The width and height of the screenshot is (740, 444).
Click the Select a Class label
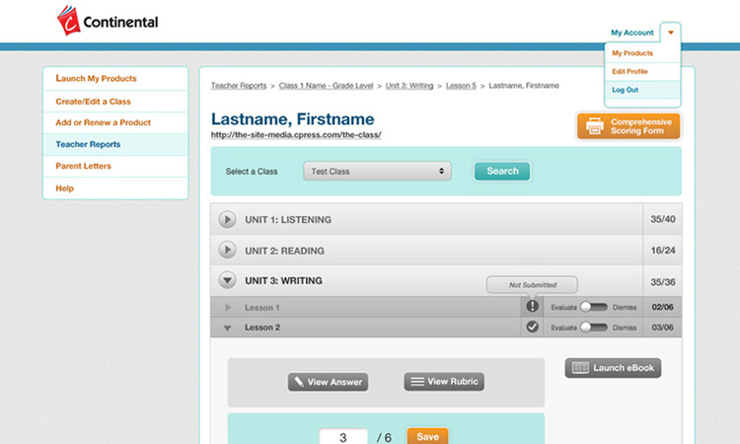click(x=252, y=172)
